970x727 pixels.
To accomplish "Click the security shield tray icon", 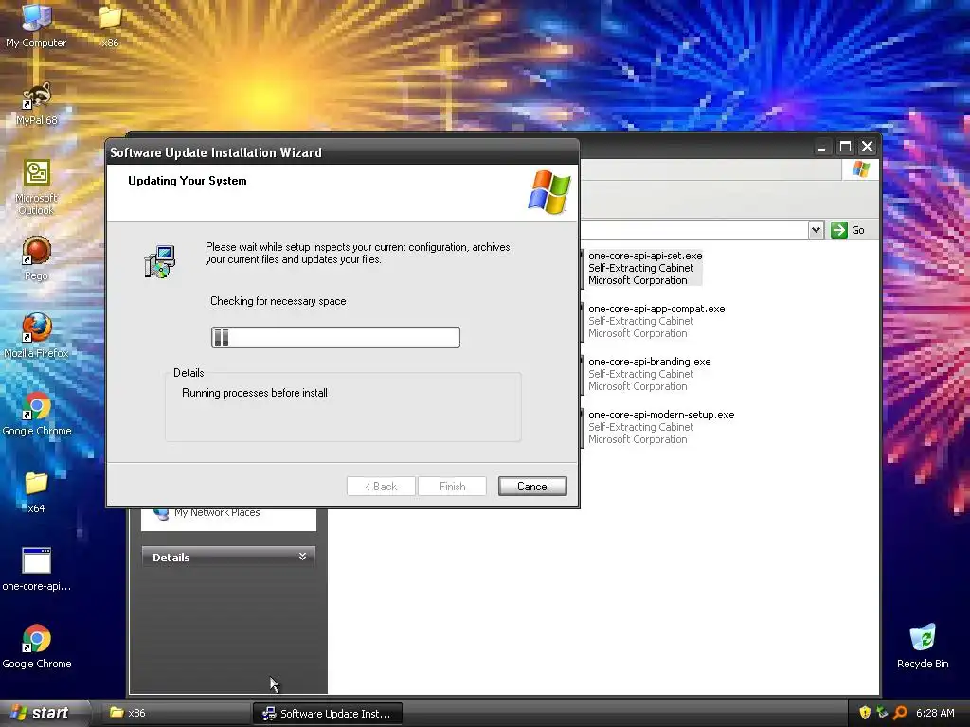I will tap(865, 713).
